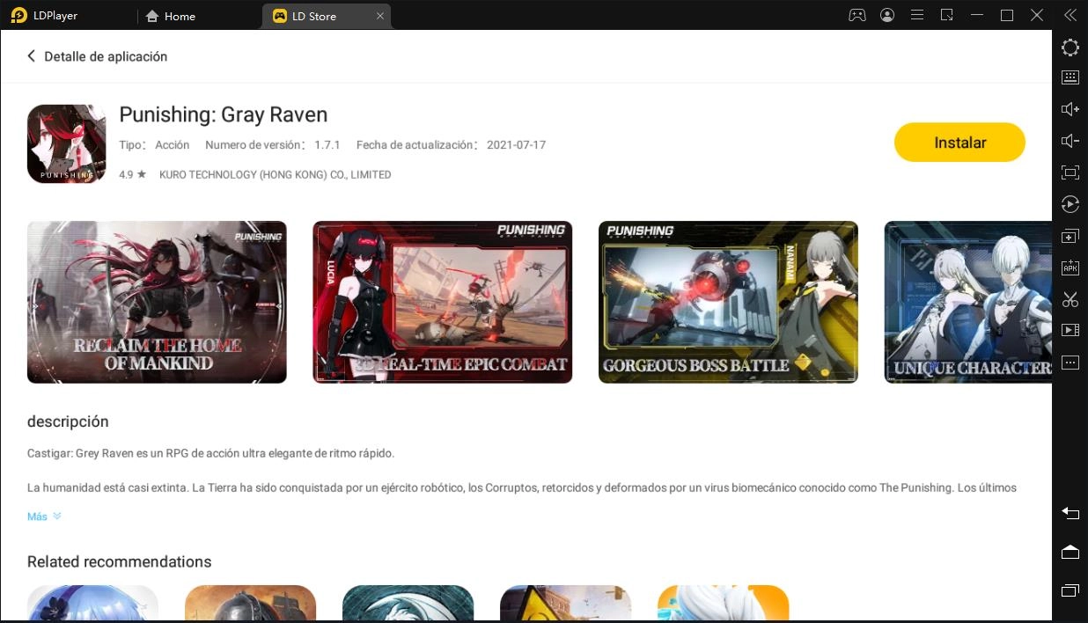The height and width of the screenshot is (623, 1088).
Task: Open Reclaim the Home of Mankind screenshot
Action: pos(157,302)
